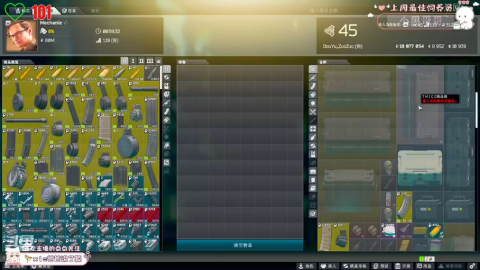The width and height of the screenshot is (480, 270).
Task: Open 跳蚤市场 flea market
Action: [x=355, y=266]
